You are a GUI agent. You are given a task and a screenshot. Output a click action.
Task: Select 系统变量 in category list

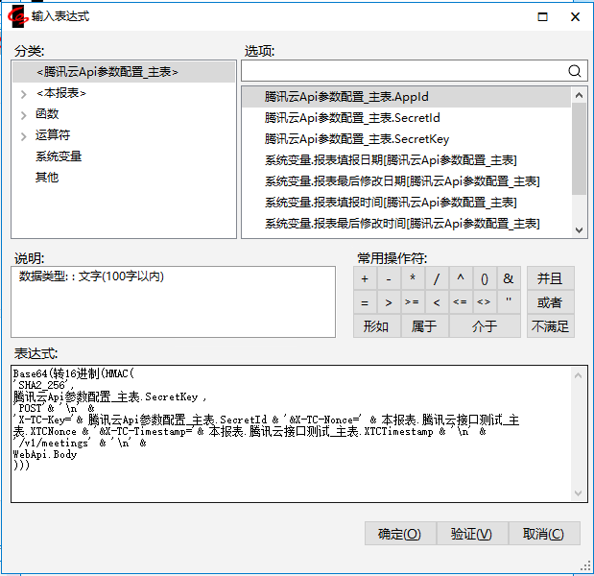pyautogui.click(x=59, y=156)
